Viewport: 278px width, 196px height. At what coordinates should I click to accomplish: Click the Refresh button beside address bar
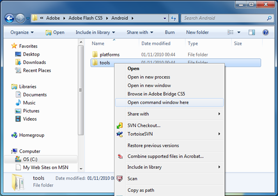click(174, 18)
